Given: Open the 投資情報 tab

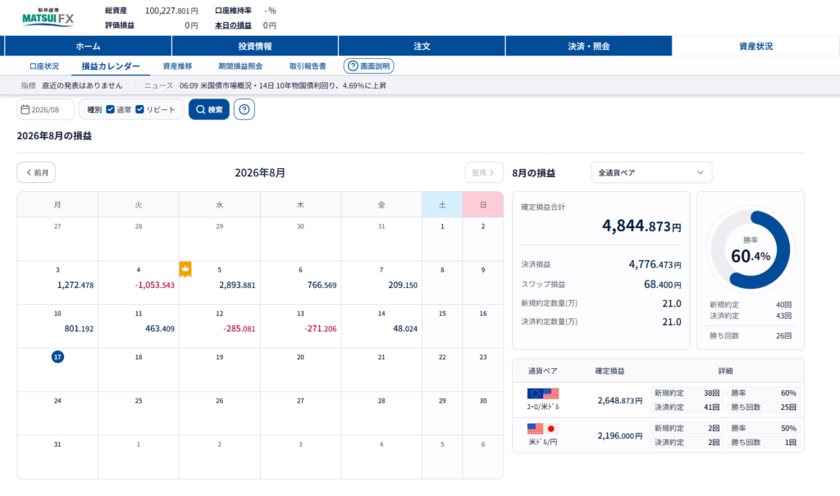Looking at the screenshot, I should (255, 46).
